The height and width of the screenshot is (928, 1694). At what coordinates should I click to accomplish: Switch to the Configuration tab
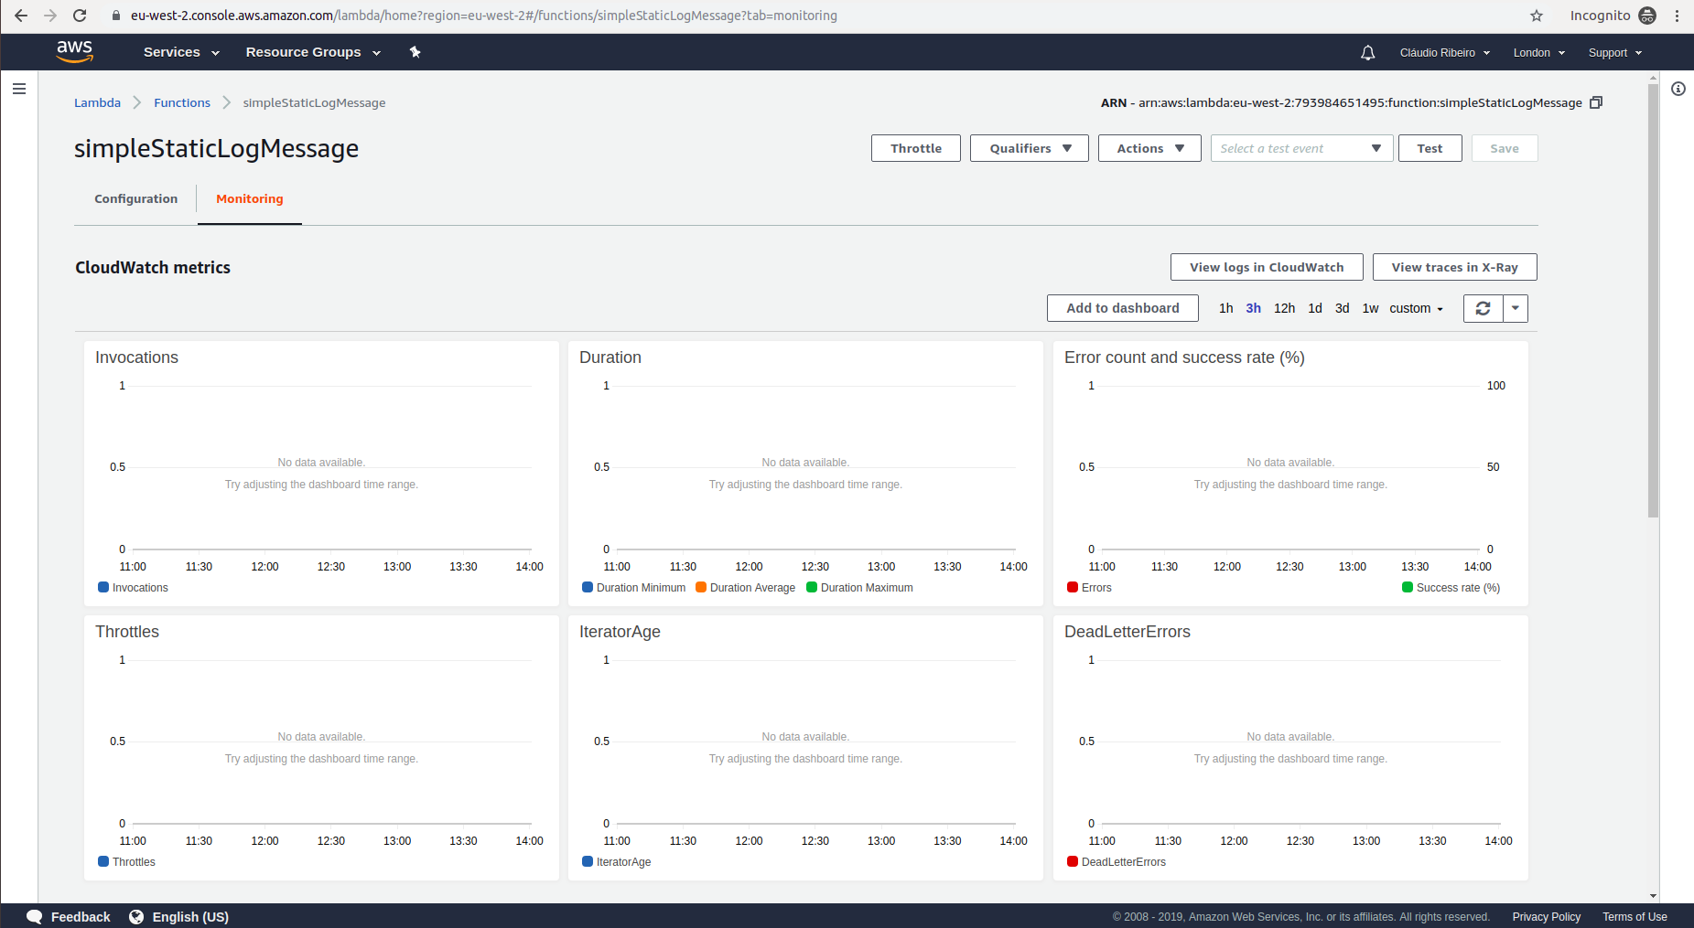coord(135,199)
